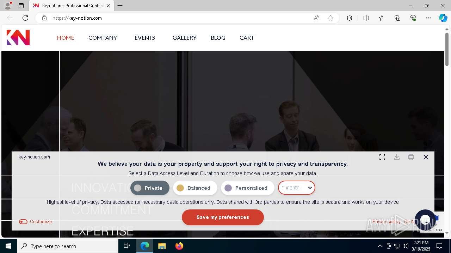Screen dimensions: 451x253
Task: Open network tray icon
Action: [x=397, y=246]
